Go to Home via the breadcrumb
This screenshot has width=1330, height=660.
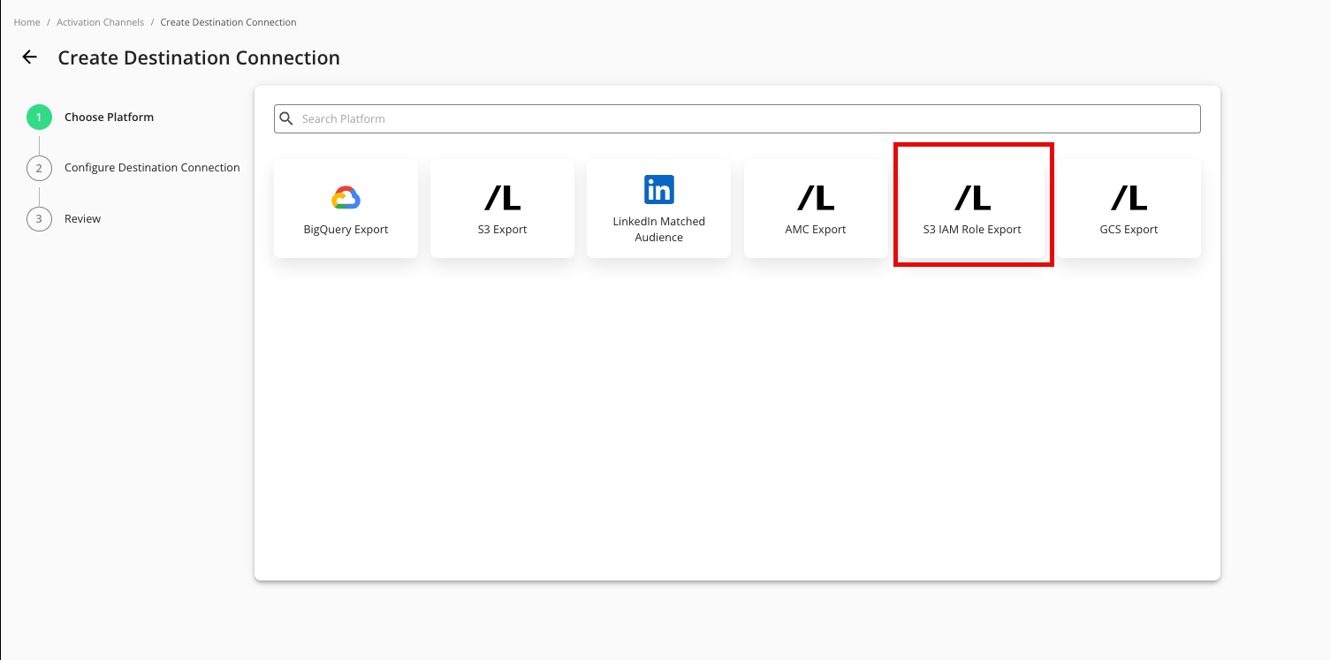(x=27, y=22)
